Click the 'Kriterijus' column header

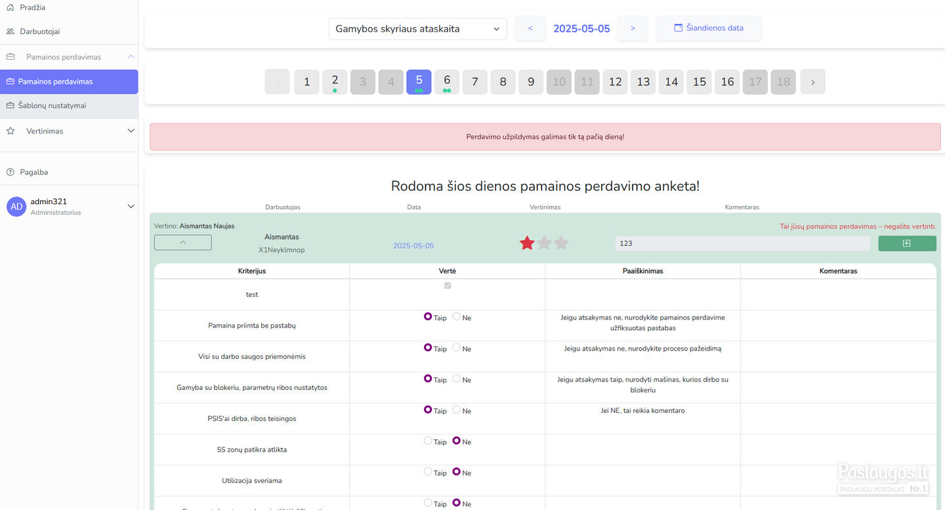tap(252, 271)
